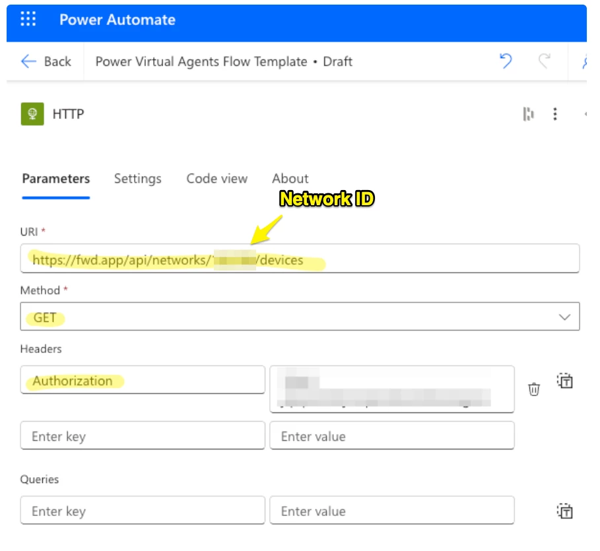This screenshot has width=600, height=551.
Task: Open the HTTP action three-dot menu
Action: pyautogui.click(x=555, y=113)
